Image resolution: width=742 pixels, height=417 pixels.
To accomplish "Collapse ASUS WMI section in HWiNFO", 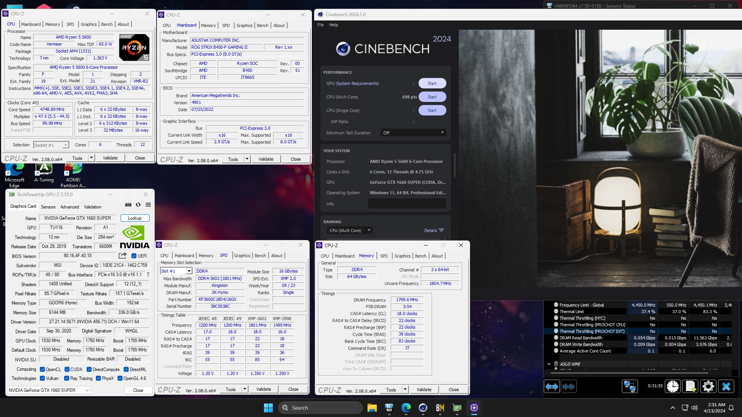I will tap(549, 364).
